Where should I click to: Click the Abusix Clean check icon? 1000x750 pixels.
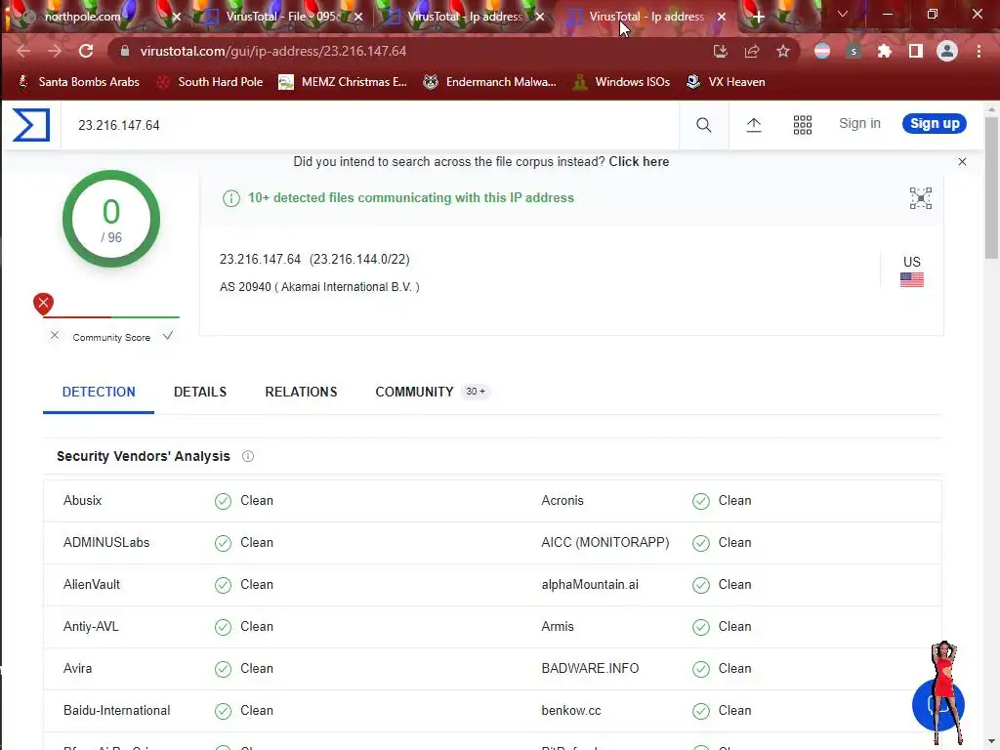pyautogui.click(x=223, y=501)
